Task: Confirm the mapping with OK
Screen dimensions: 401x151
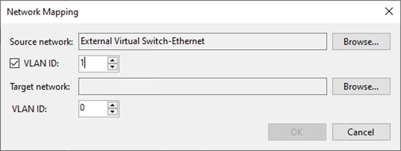Action: point(297,132)
